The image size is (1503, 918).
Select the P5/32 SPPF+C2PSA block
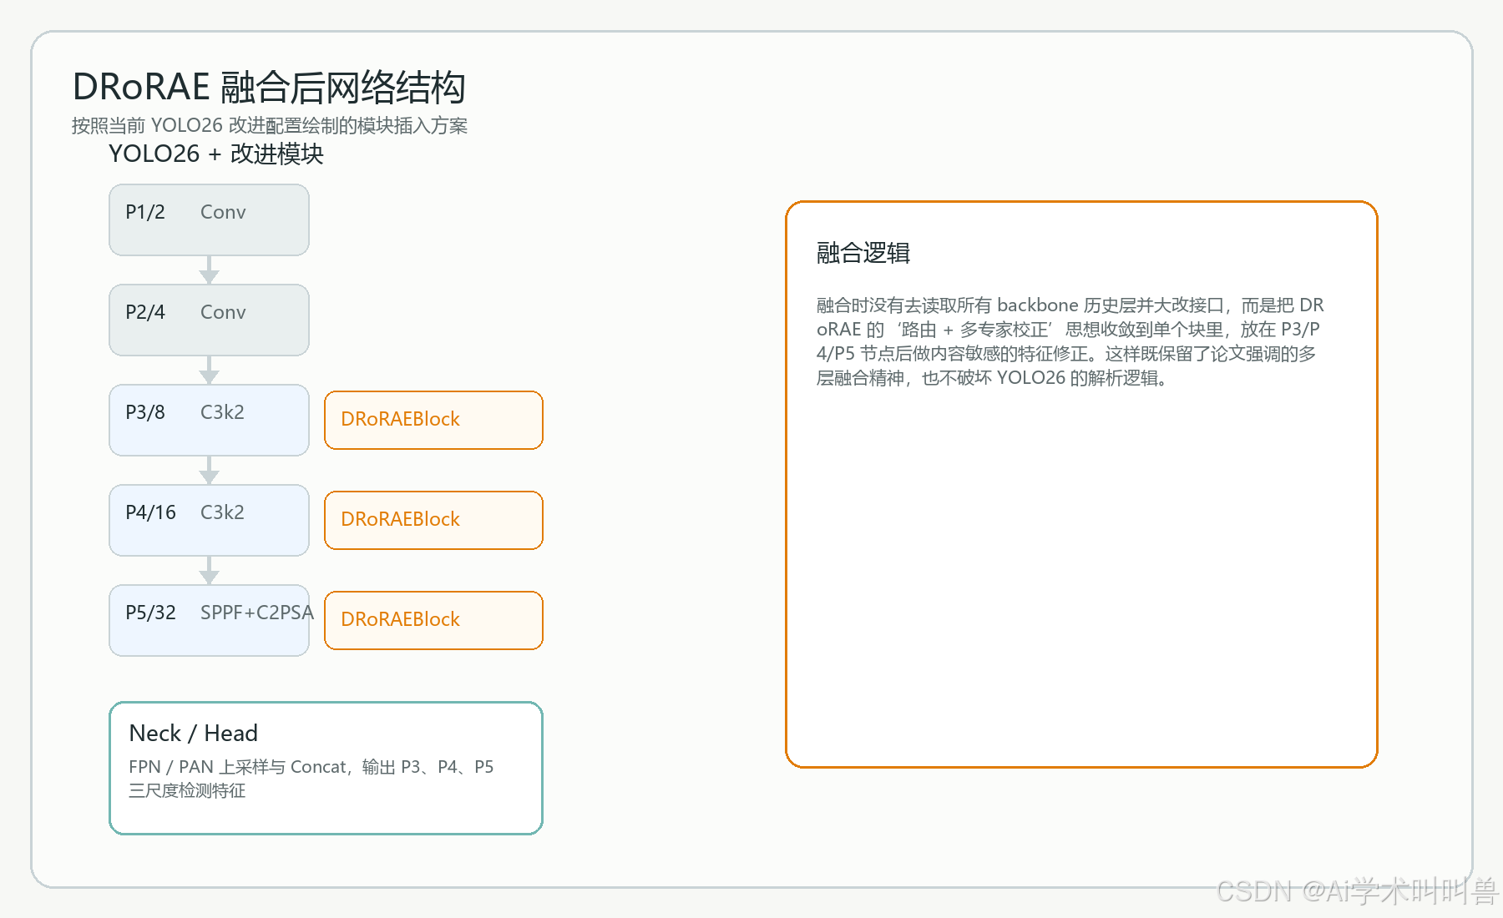coord(209,620)
